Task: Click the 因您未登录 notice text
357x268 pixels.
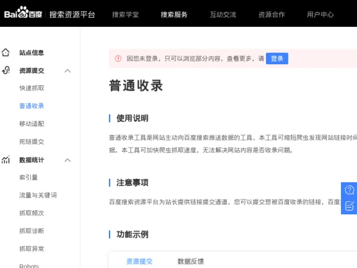Action: point(195,58)
